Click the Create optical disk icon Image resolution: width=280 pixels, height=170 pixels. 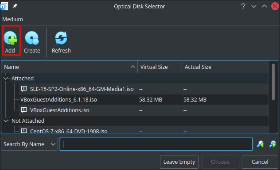click(x=32, y=38)
